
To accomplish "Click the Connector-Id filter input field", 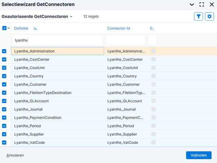I will (x=125, y=40).
